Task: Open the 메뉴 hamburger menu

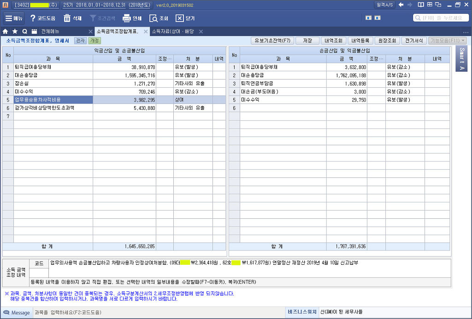Action: point(14,18)
